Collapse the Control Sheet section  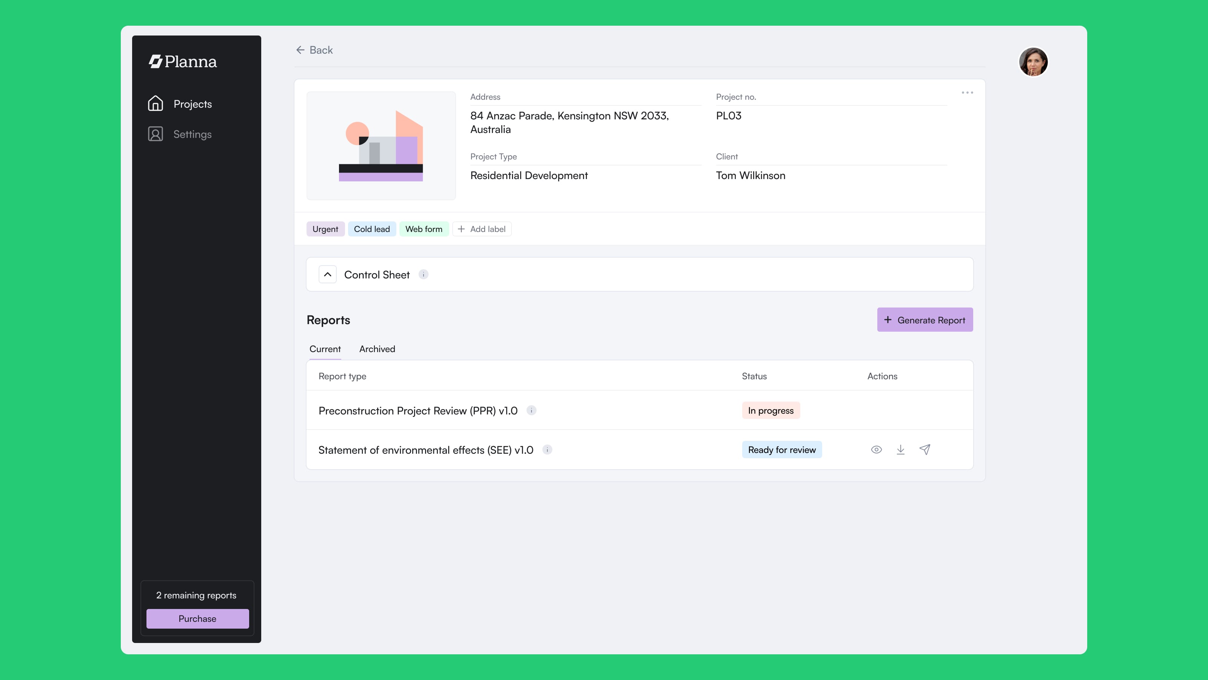tap(327, 274)
